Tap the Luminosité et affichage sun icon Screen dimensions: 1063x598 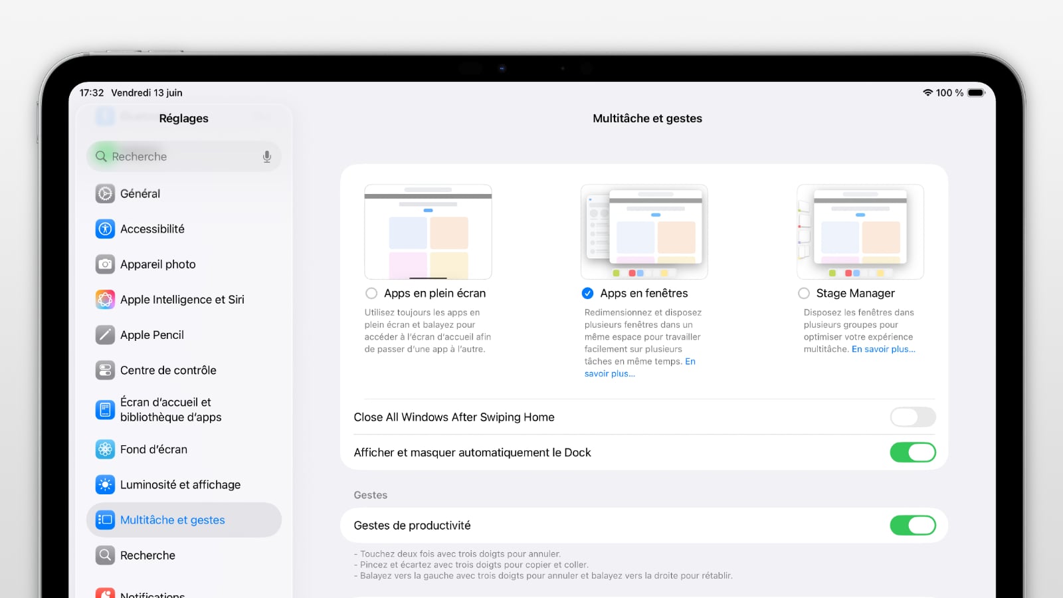pos(105,484)
